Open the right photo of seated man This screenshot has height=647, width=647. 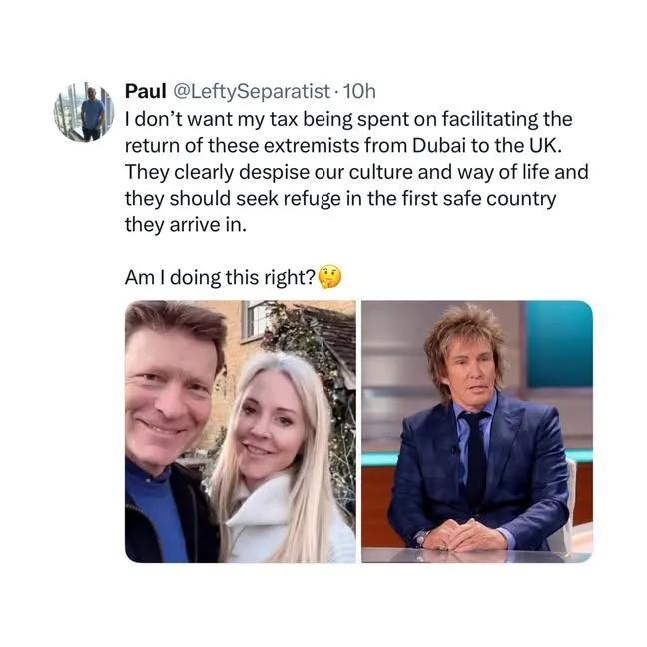[x=476, y=430]
